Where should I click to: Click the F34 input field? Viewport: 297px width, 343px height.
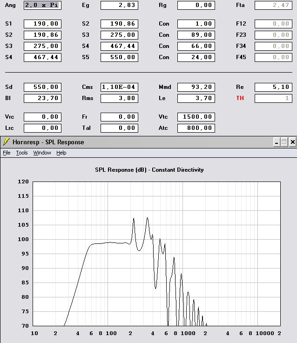coord(273,46)
